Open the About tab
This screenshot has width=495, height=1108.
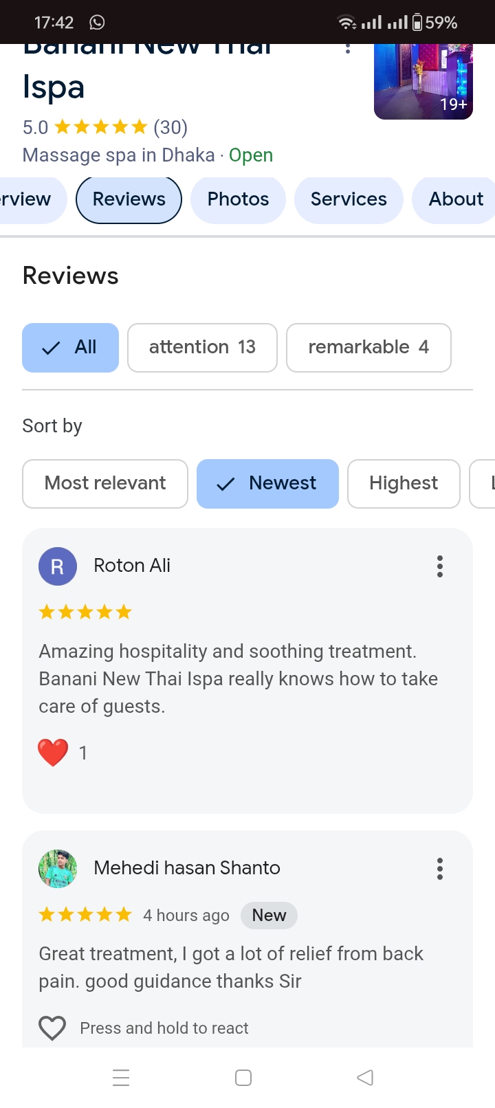[x=455, y=199]
